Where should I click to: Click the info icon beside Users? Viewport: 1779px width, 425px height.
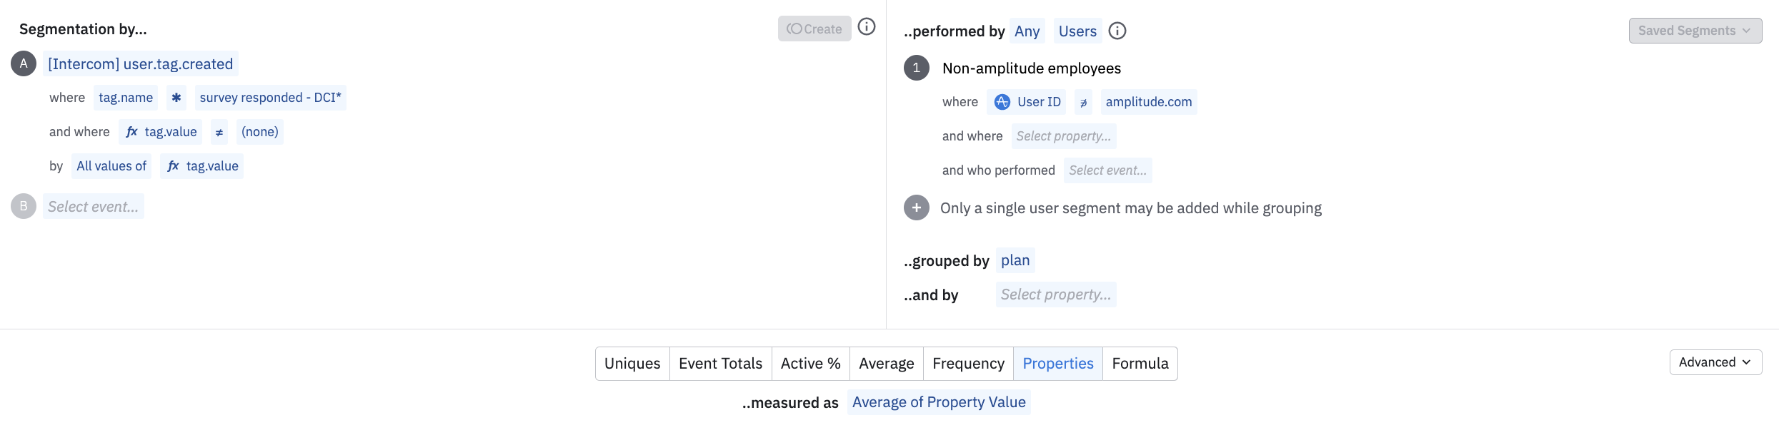(1117, 31)
